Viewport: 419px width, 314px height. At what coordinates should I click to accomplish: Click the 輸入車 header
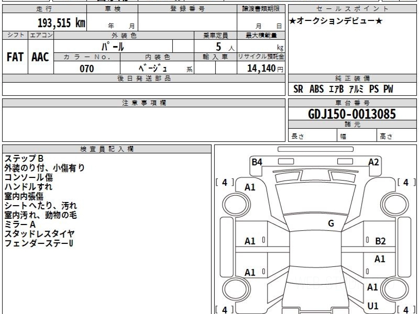coord(215,57)
